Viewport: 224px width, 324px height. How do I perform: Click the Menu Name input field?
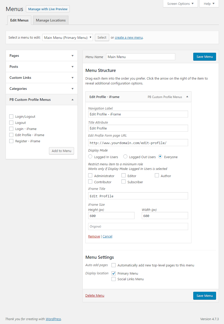tap(141, 57)
